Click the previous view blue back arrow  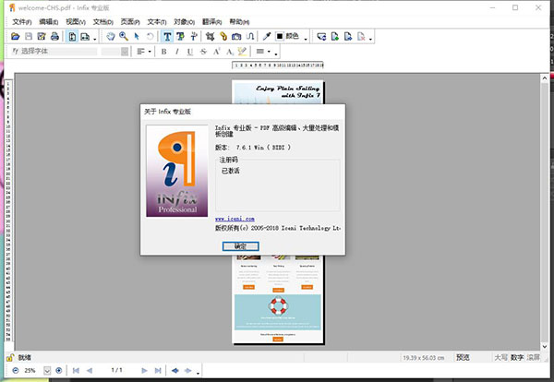point(175,370)
